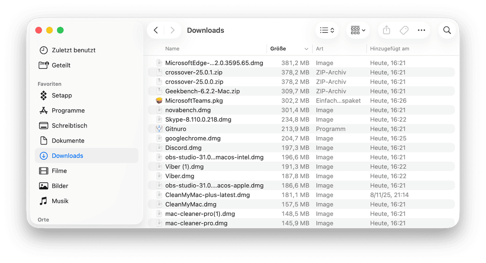Select CleanMyMac-plus-latest.dmg in the list
Viewport: 486px width, 263px height.
click(207, 195)
